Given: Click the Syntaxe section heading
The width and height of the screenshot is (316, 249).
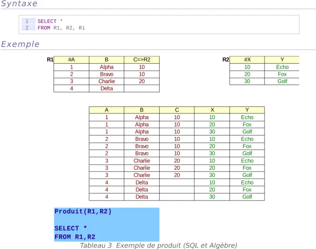Looking at the screenshot, I should tap(19, 4).
